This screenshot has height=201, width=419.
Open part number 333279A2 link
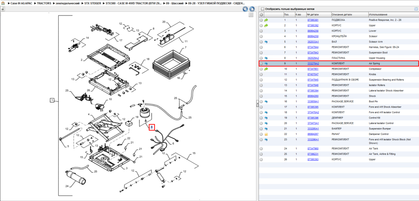(313, 64)
